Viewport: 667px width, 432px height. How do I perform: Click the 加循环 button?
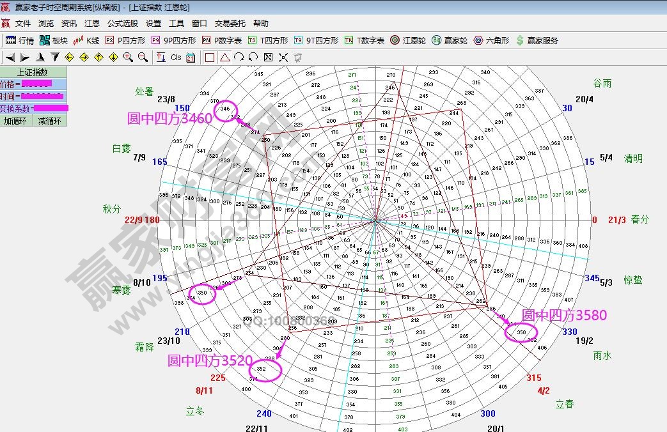point(16,121)
